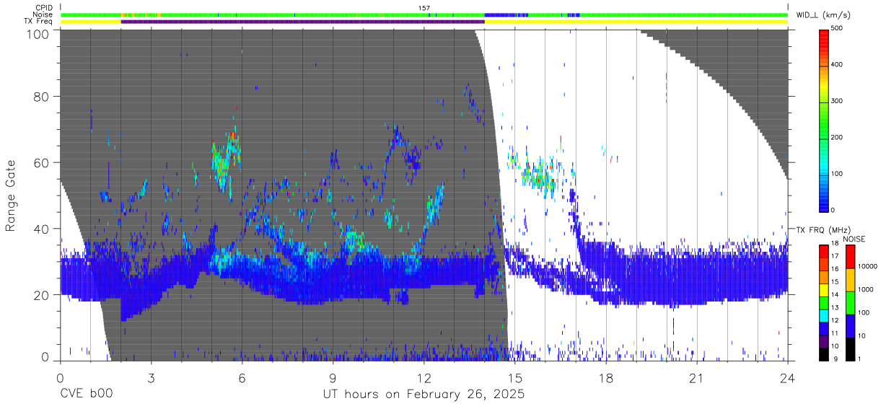Click the cyan 12-13 MHz segment of TX FRQ scale
Screen dimensions: 886x409
pos(824,316)
